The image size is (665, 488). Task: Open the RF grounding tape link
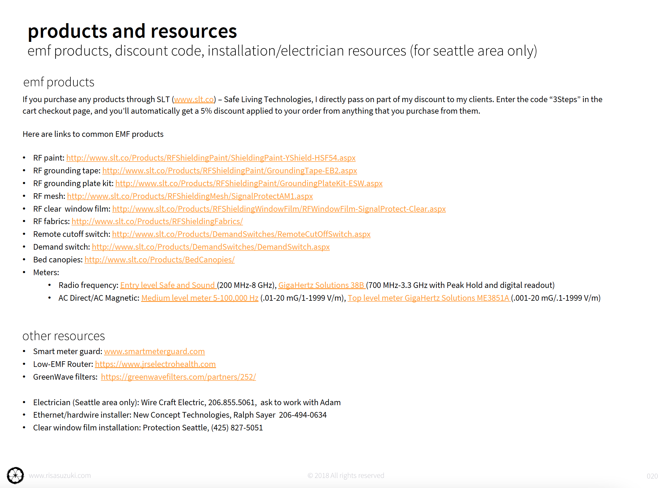[x=229, y=171]
